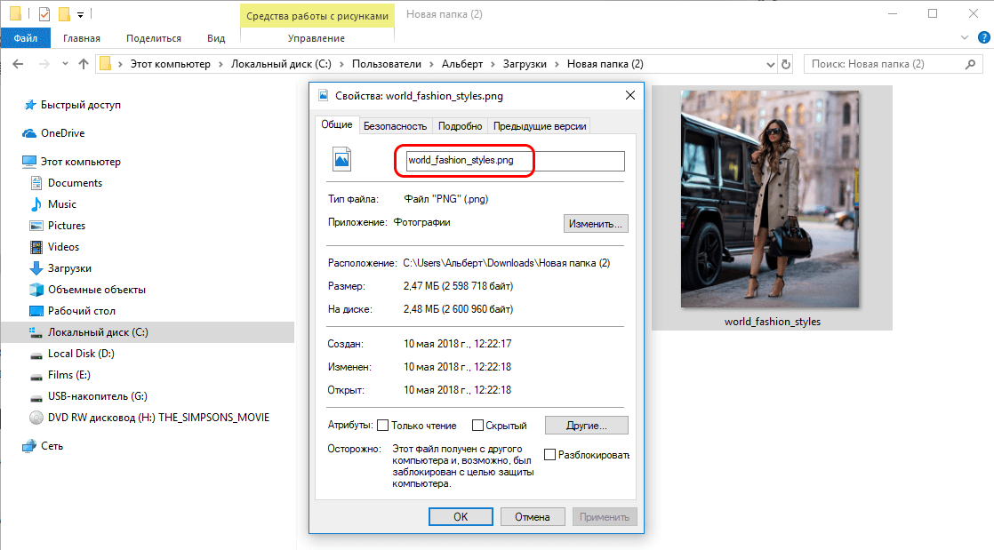Click Отмена in properties dialog
This screenshot has height=550, width=994.
533,517
